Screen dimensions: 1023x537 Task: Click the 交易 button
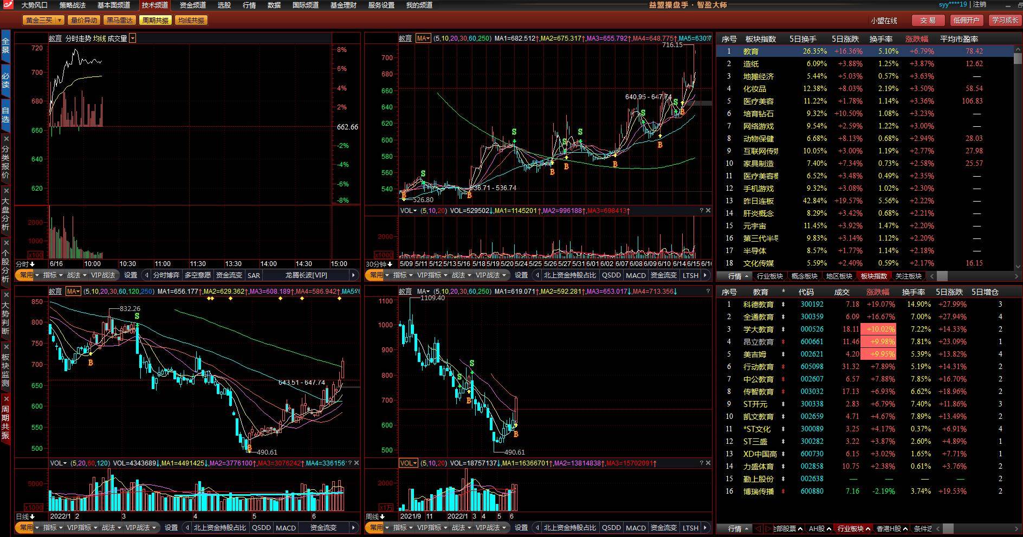pyautogui.click(x=928, y=21)
